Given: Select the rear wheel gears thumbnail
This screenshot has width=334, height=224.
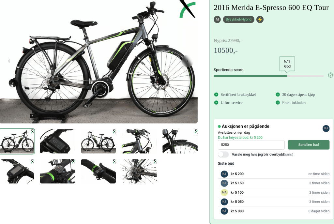Looking at the screenshot, I should point(139,171).
